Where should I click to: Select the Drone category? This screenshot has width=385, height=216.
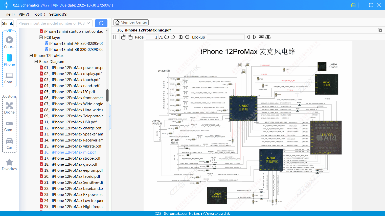coord(9,108)
